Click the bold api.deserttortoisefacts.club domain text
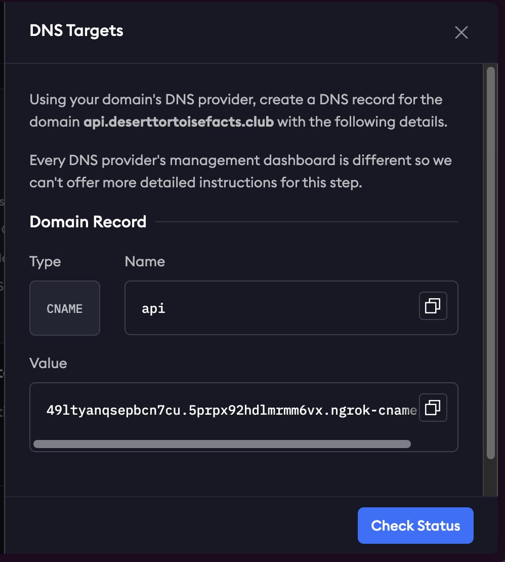Screen dimensions: 505x562 (x=179, y=122)
